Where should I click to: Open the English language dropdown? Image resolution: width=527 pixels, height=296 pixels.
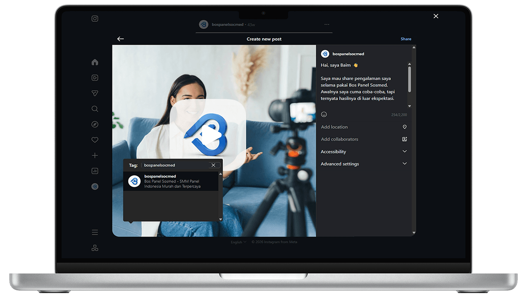pyautogui.click(x=238, y=242)
